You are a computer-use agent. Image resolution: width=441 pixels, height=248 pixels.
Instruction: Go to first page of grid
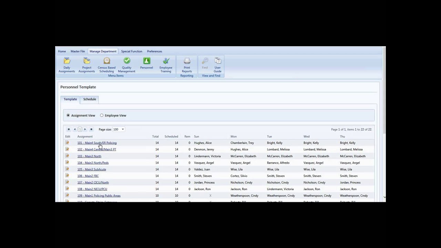tap(69, 129)
